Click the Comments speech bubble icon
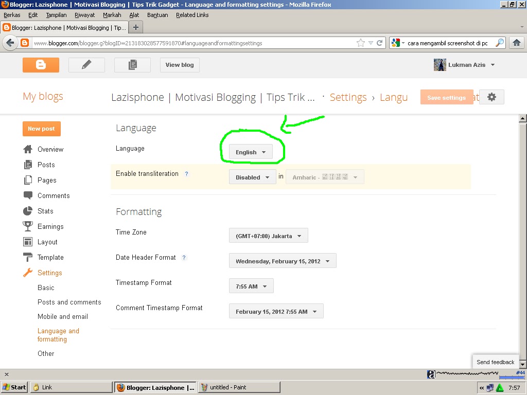 point(28,195)
